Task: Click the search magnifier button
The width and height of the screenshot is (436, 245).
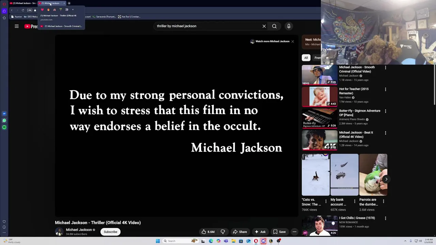Action: point(274,26)
